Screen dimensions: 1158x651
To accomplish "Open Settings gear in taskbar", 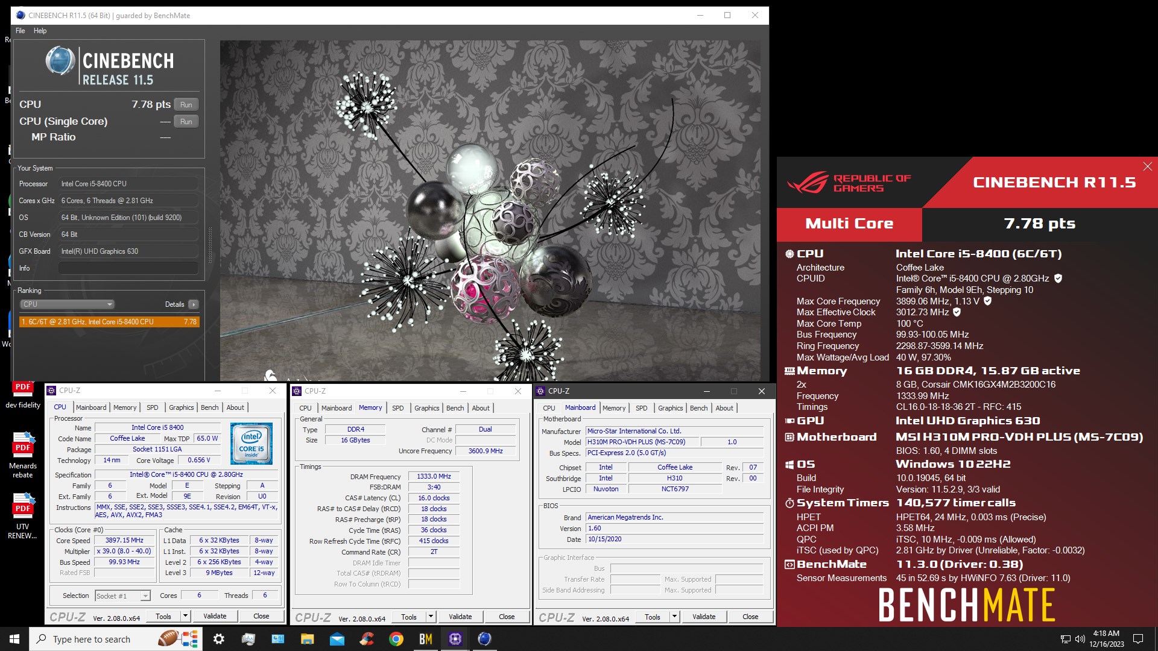I will [219, 639].
